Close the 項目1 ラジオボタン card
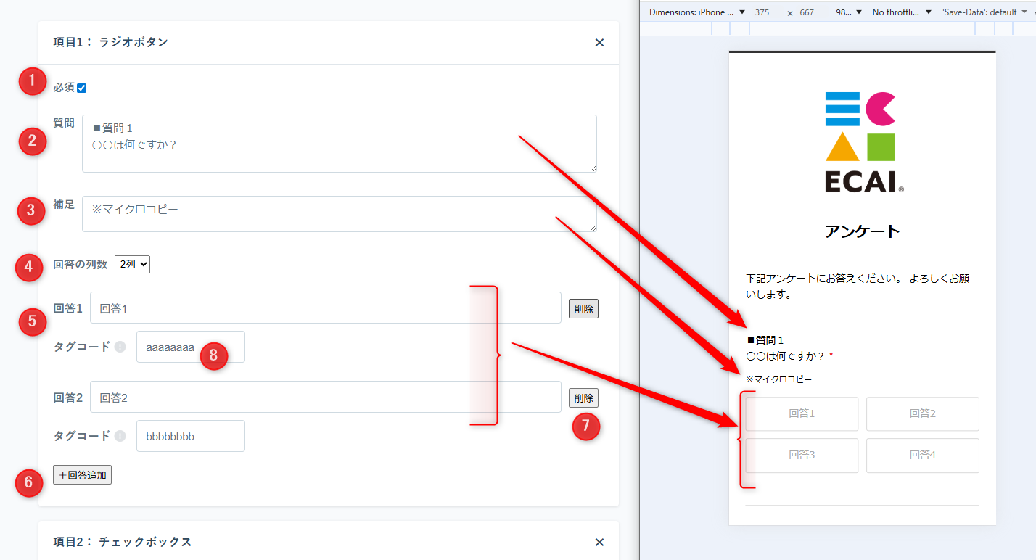Screen dimensions: 1036x560 [x=599, y=43]
